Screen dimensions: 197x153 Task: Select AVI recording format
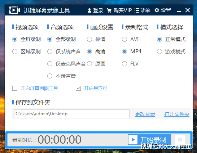[124, 39]
